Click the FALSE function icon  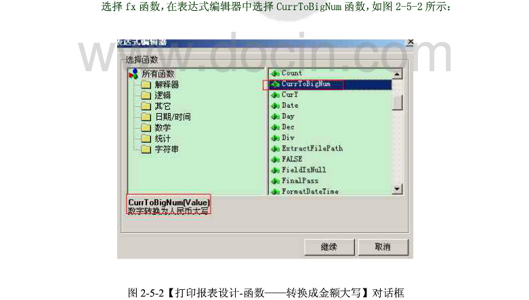[x=275, y=159]
